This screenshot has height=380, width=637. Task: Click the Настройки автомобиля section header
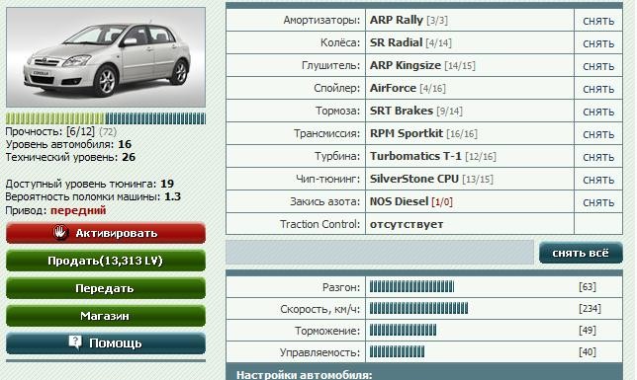[x=304, y=375]
